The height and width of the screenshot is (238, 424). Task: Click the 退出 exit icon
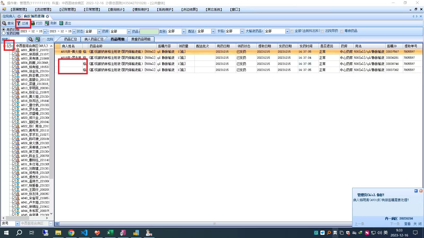point(61,23)
